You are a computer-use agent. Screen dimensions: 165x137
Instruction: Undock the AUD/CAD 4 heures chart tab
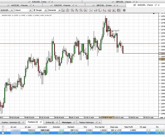(31, 5)
